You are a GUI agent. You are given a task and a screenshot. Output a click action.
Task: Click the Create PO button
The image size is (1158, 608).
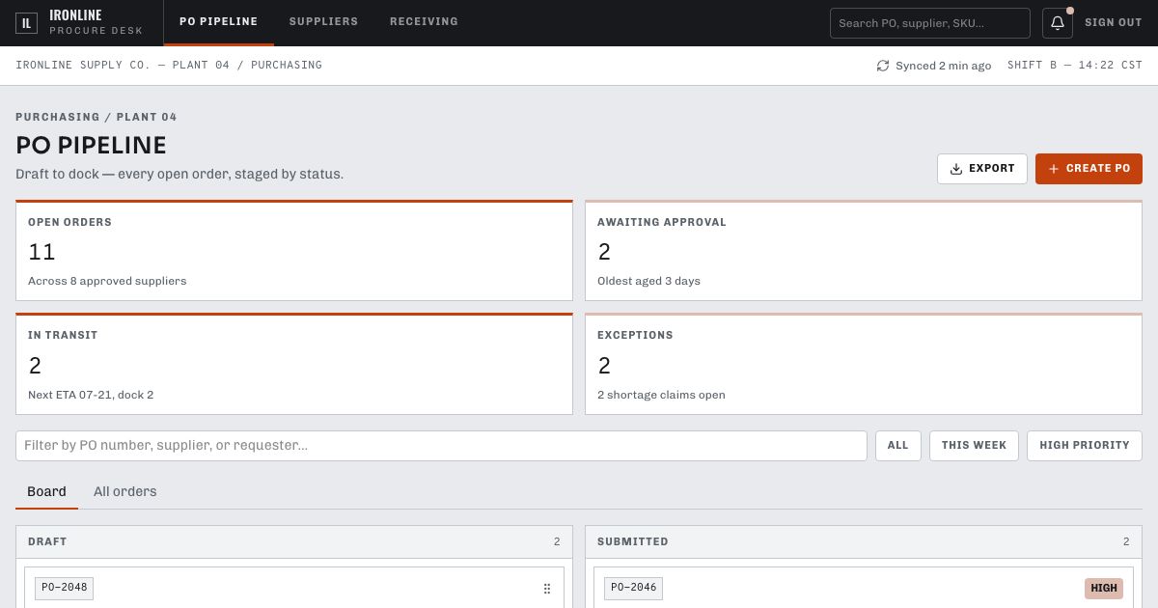[1089, 169]
